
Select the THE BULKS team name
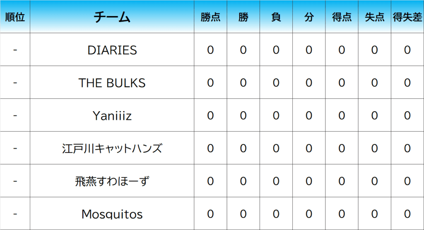pos(112,83)
